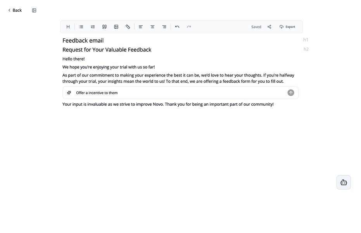This screenshot has width=361, height=233.
Task: Insert a bulleted list
Action: (81, 27)
